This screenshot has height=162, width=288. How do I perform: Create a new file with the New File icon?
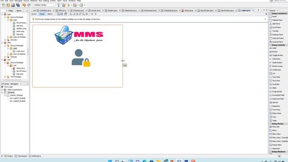(4, 5)
